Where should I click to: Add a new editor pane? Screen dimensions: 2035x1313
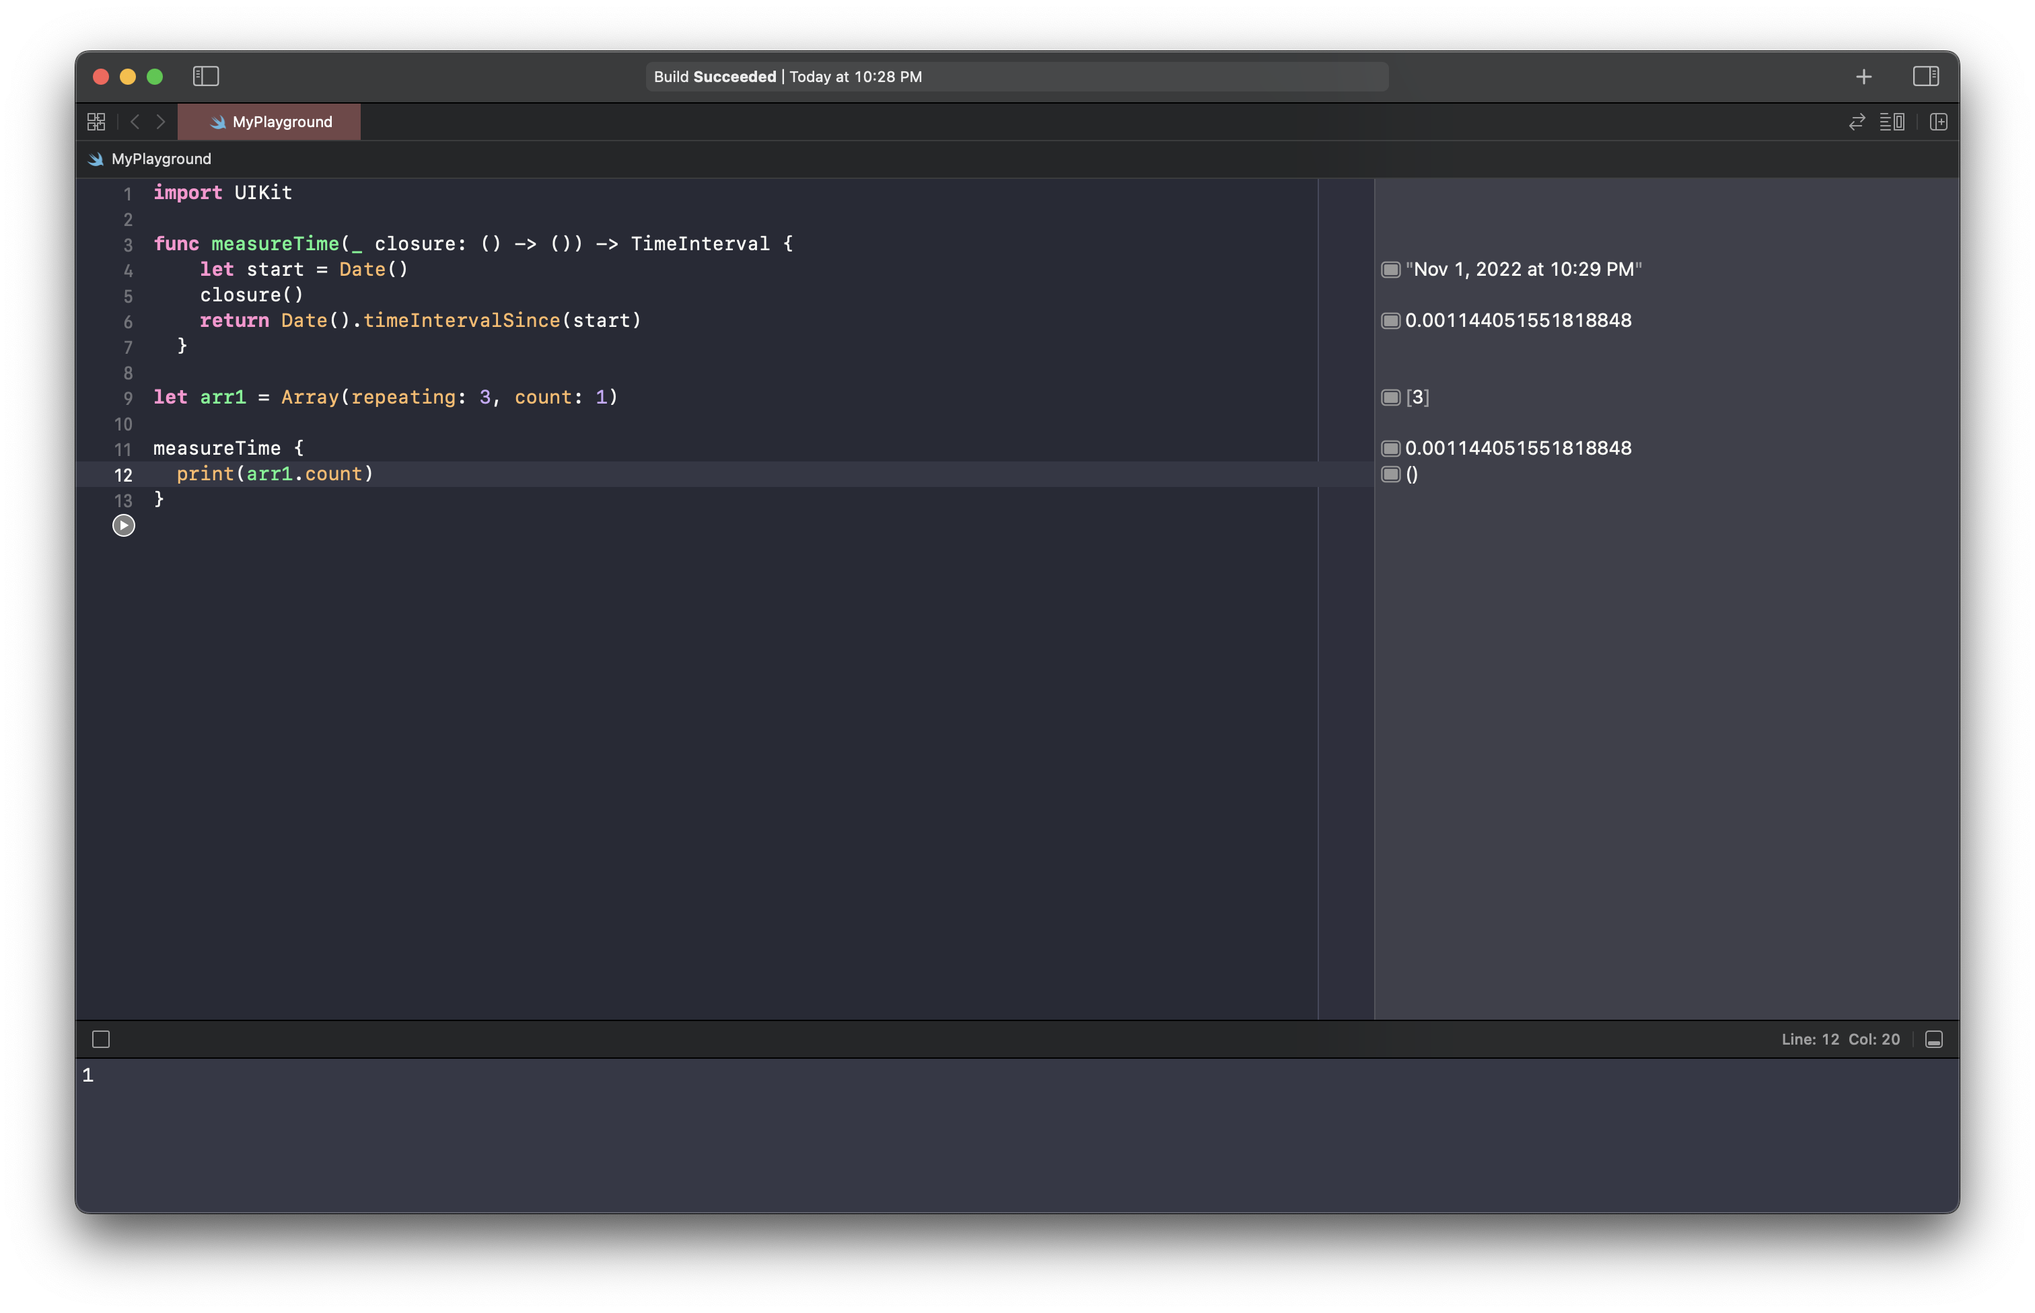[1938, 122]
